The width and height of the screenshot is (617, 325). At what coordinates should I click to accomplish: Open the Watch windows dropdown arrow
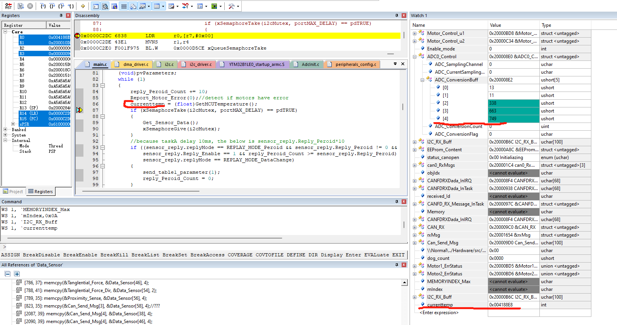(149, 6)
